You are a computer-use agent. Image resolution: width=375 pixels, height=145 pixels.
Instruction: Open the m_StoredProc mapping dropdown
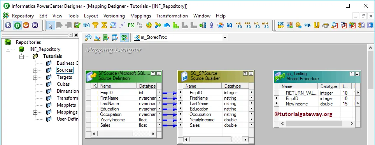coord(225,38)
